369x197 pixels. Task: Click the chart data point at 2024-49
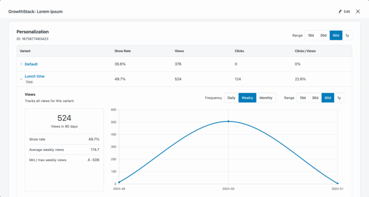pyautogui.click(x=119, y=182)
